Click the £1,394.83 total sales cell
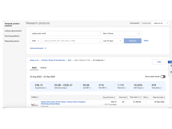Screen dimensions: 172x129 click(x=137, y=102)
